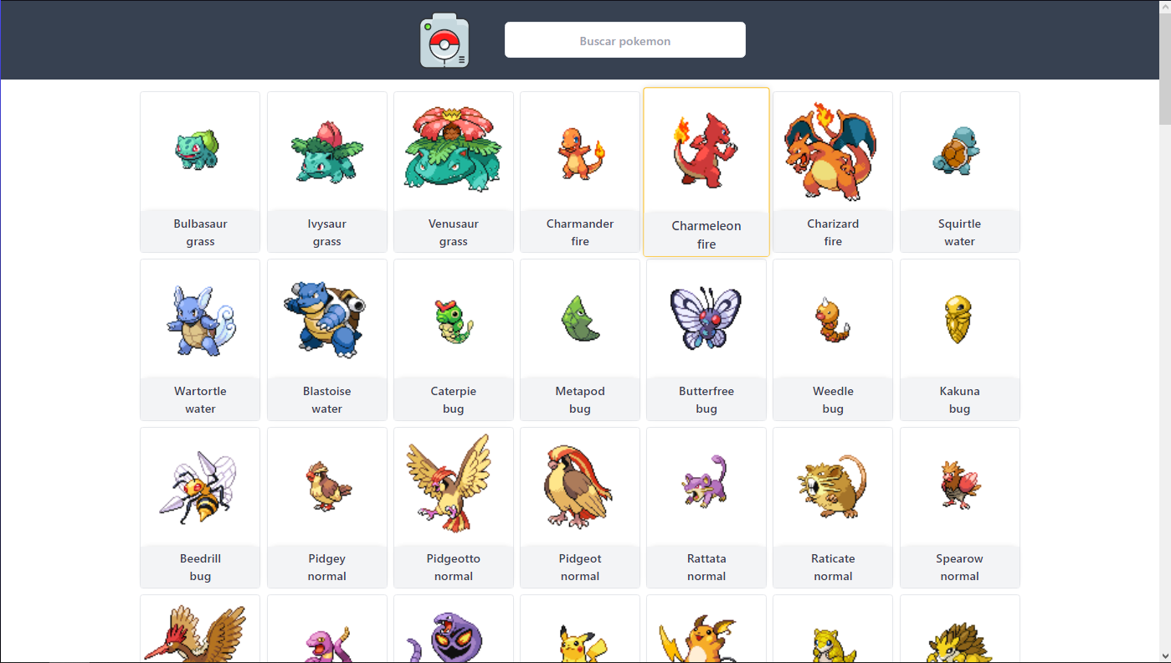Select the Caterpie sprite

pyautogui.click(x=454, y=320)
